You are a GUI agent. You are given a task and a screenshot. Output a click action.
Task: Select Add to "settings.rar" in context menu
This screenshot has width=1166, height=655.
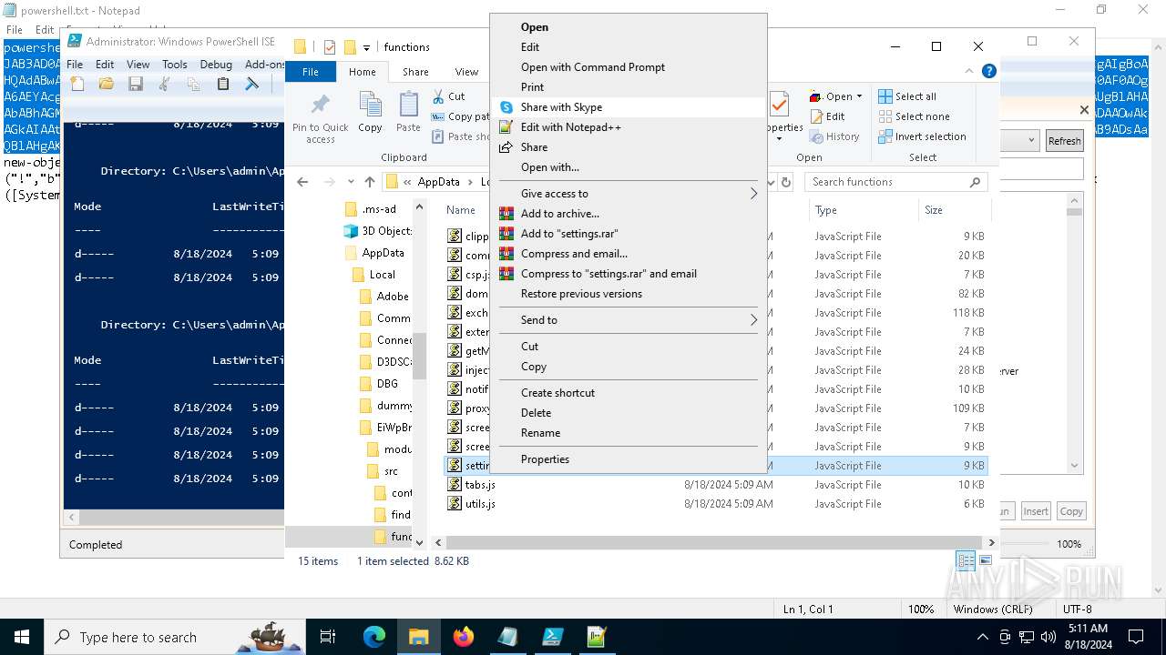(x=629, y=234)
